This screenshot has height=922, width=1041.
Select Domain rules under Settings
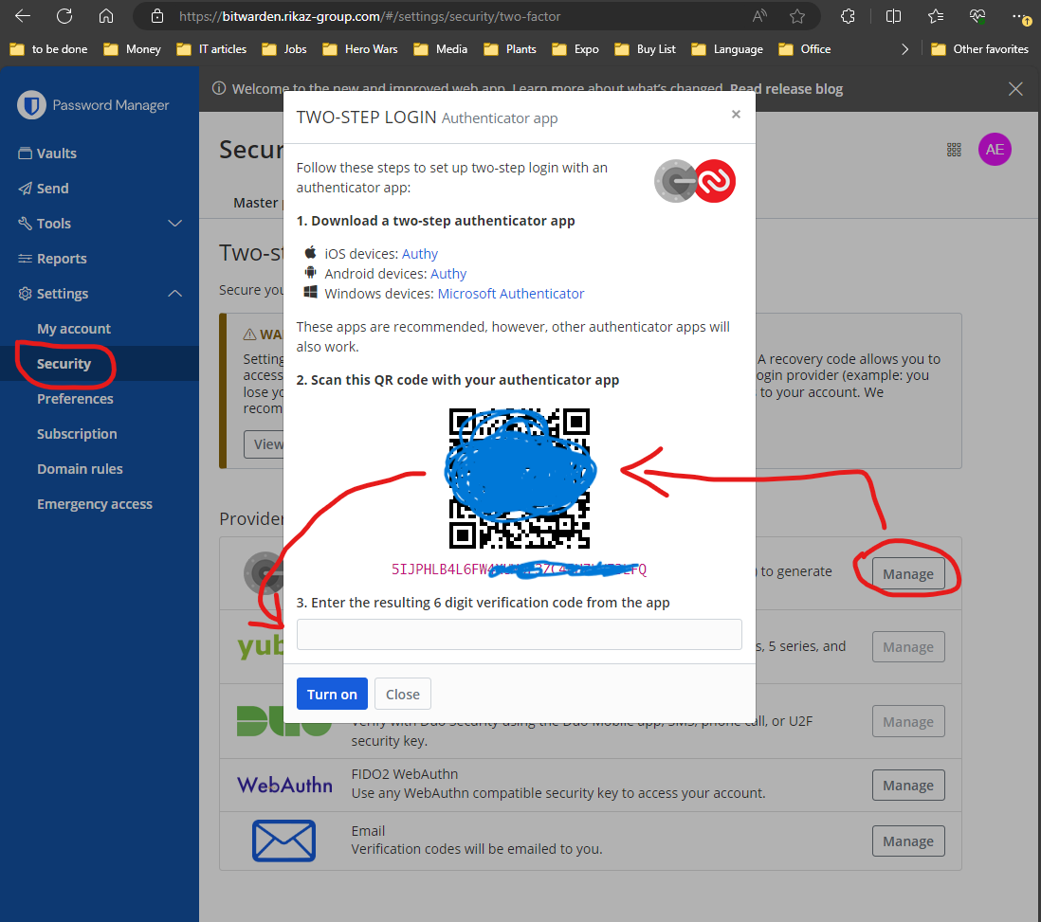pyautogui.click(x=80, y=469)
